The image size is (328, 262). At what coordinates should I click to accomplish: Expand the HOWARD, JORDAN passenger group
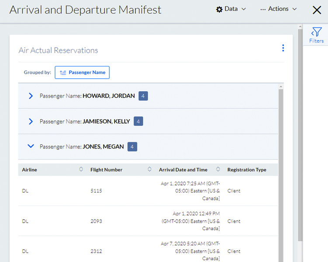point(31,96)
